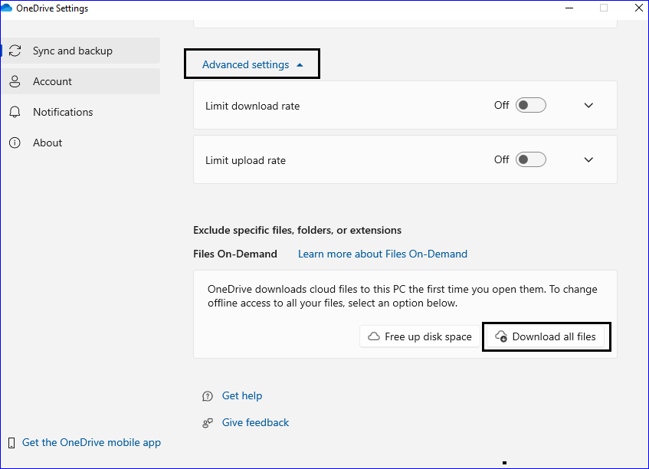Click the Get help question icon

point(208,396)
